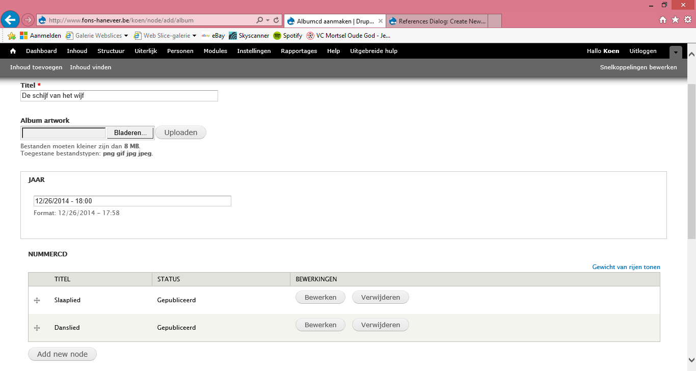This screenshot has height=371, width=696.
Task: Open a new blank browser tab
Action: tap(495, 21)
